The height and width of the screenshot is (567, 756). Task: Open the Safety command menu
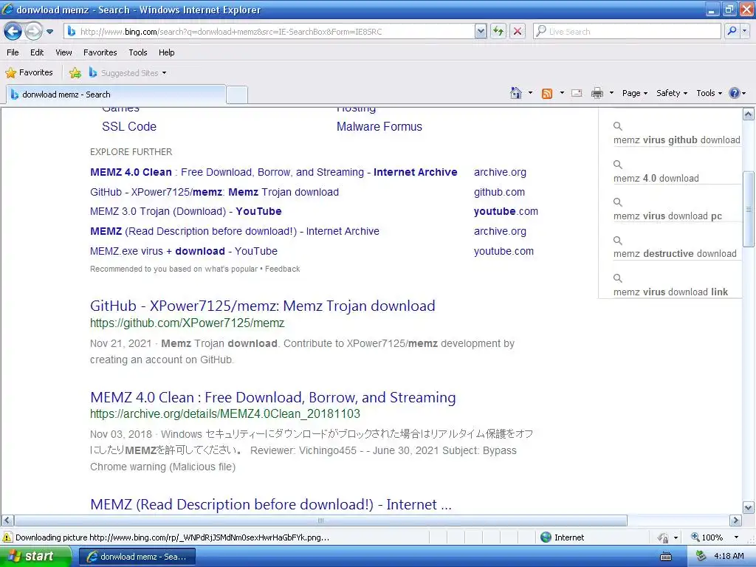tap(672, 93)
